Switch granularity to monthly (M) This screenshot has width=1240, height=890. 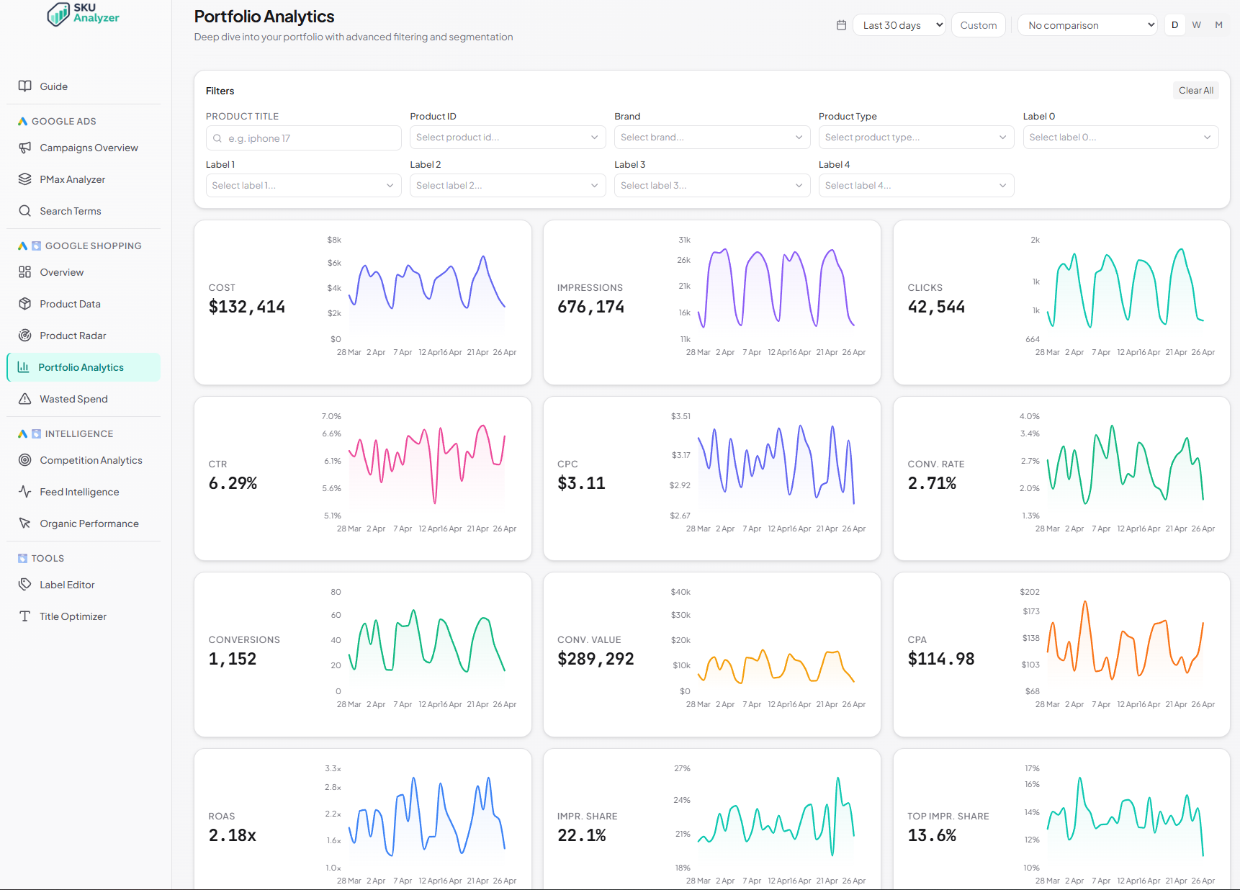click(1219, 25)
